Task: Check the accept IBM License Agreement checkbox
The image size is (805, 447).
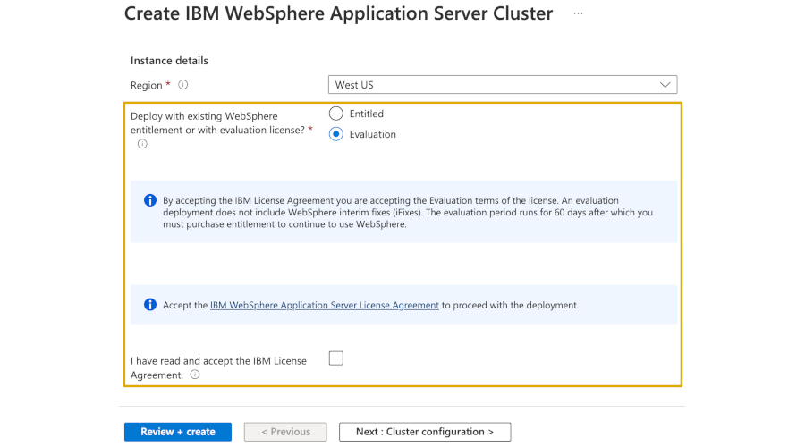Action: tap(336, 358)
